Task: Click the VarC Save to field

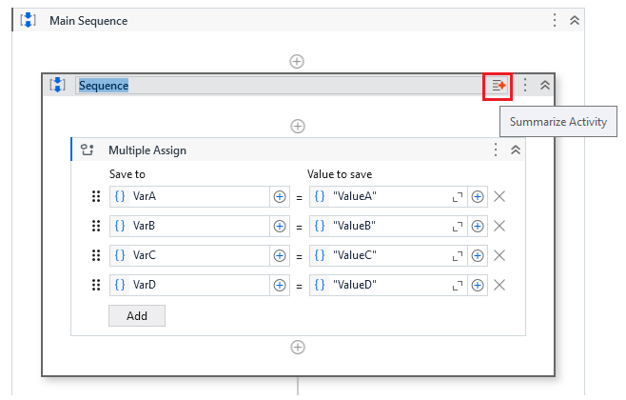Action: click(x=199, y=256)
